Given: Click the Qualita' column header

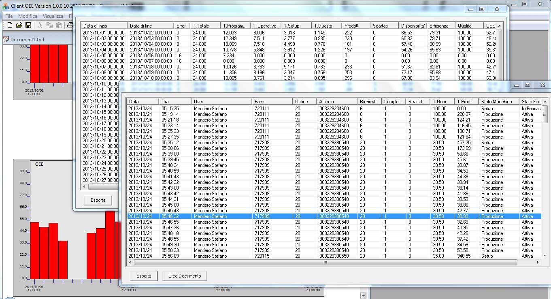Looking at the screenshot, I should [x=469, y=26].
